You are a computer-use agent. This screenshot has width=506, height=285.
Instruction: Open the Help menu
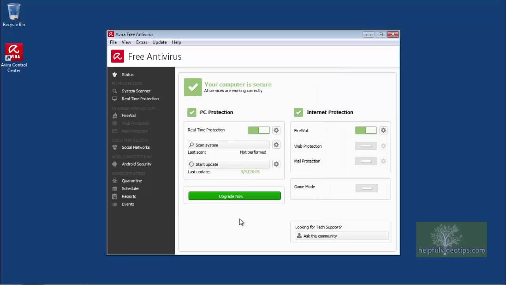coord(176,42)
